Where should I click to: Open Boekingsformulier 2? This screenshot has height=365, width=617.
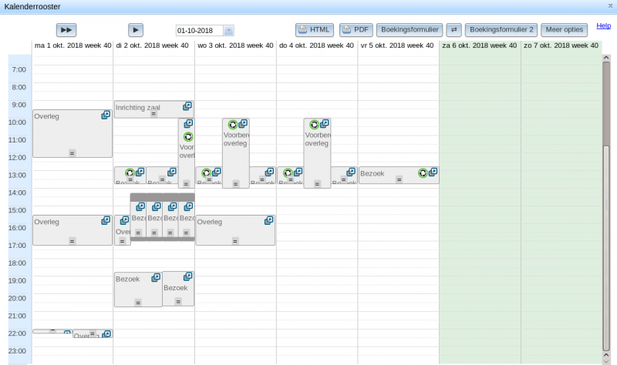[501, 30]
